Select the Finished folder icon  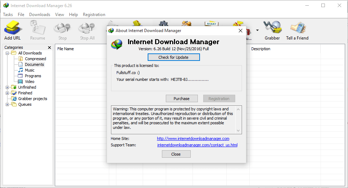14,93
